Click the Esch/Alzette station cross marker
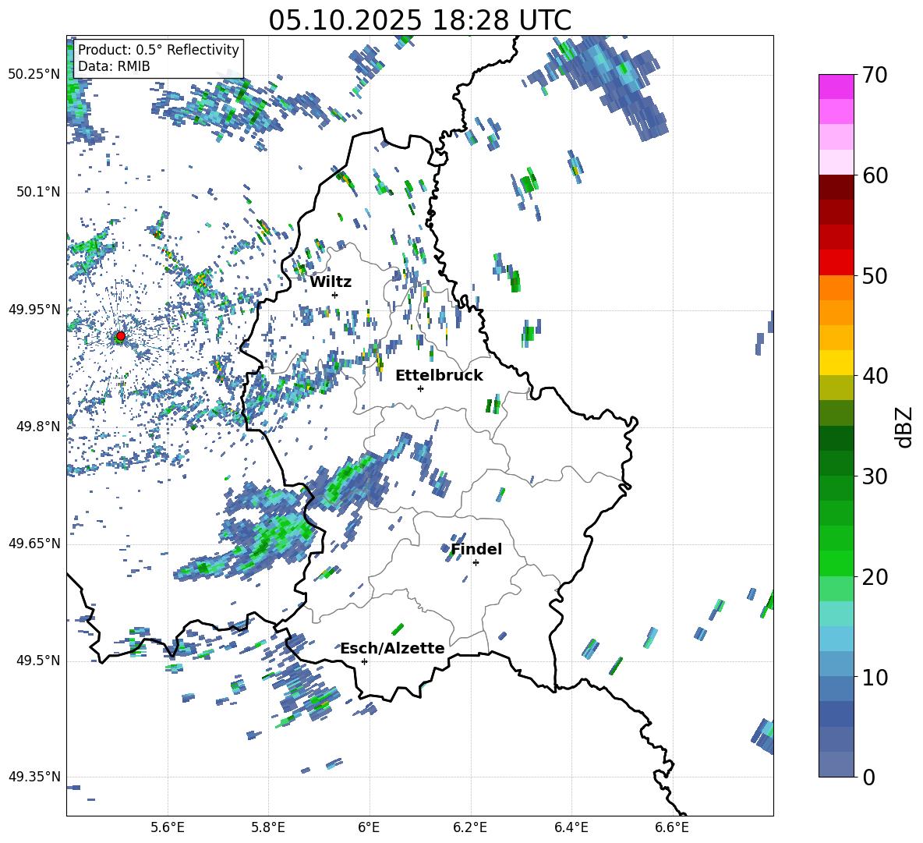Image resolution: width=923 pixels, height=843 pixels. [364, 661]
